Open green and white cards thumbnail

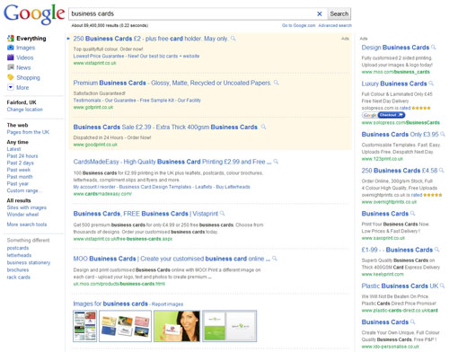[x=230, y=326]
